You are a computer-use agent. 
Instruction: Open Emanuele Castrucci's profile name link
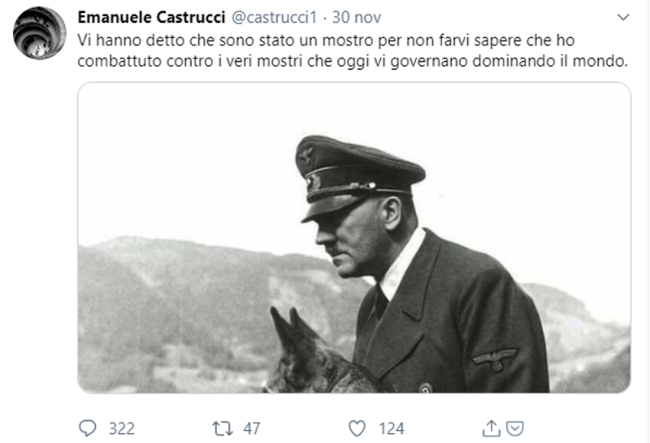tap(151, 17)
